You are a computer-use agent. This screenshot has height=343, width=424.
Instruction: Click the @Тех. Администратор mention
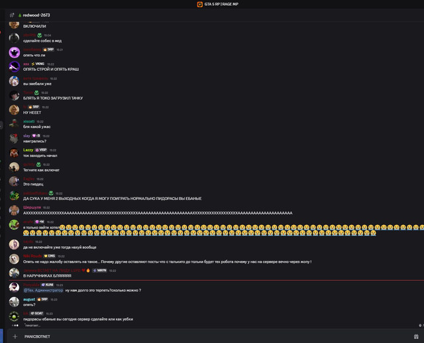(x=44, y=290)
